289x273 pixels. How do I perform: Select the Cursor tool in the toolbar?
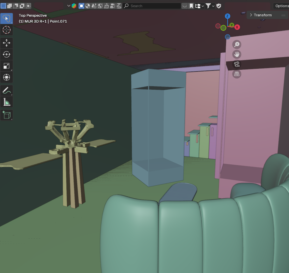tap(7, 30)
